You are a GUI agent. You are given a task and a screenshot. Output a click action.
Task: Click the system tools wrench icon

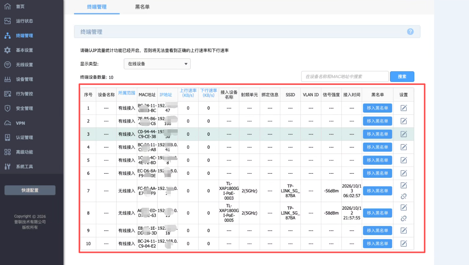tap(8, 166)
